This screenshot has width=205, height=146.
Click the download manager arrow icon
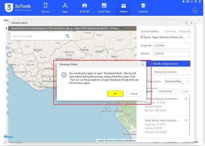tap(195, 10)
